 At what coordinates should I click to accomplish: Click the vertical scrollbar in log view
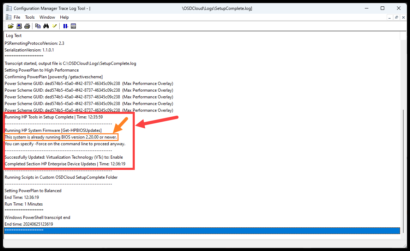click(403, 159)
